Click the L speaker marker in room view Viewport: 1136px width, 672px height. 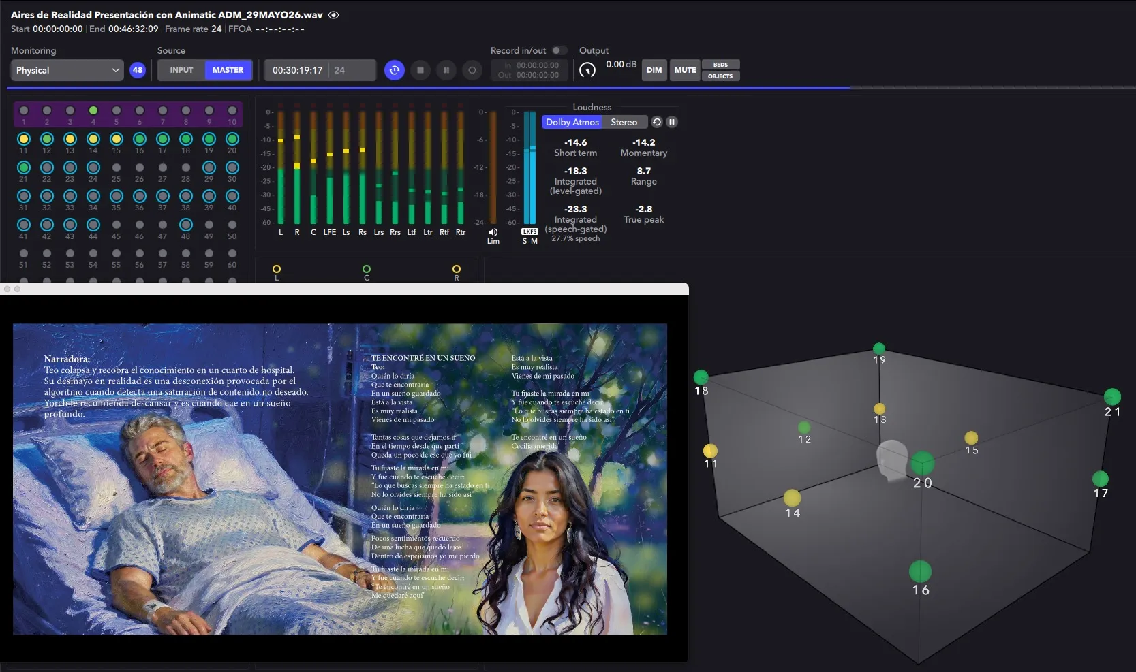277,270
